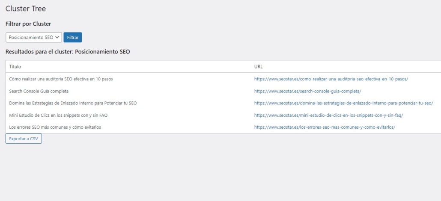Click the 'Resultados para el cluster' heading
Screen dimensions: 441x201
pos(68,52)
